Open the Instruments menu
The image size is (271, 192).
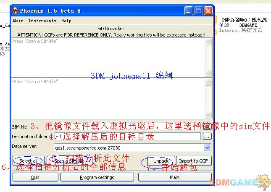coord(42,21)
